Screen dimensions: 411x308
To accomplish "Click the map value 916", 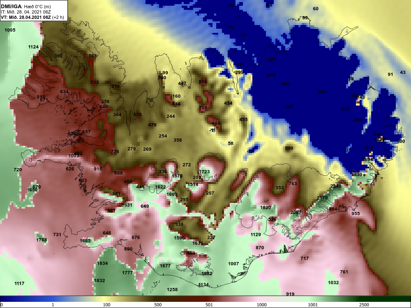I will coord(98,169).
